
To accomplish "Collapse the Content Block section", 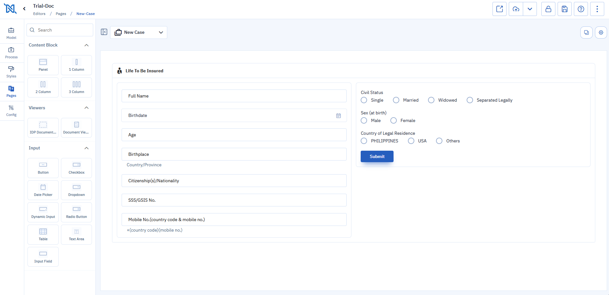I will coord(86,45).
